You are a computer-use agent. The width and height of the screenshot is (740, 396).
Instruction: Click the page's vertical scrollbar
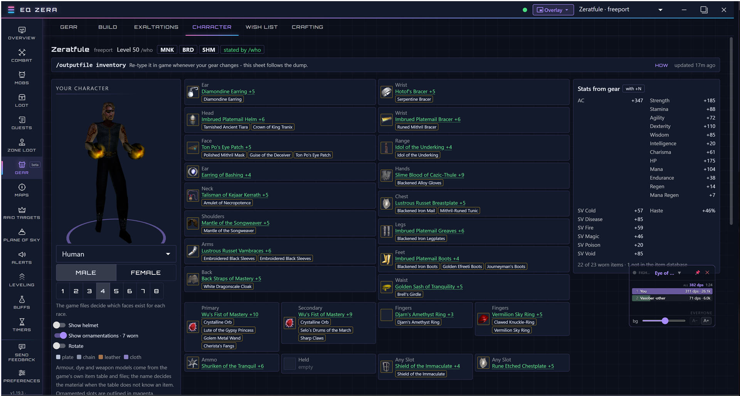point(731,131)
